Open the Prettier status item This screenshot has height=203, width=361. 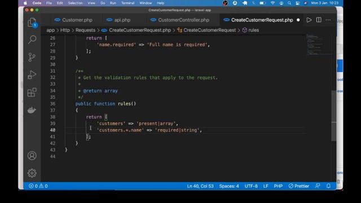click(x=299, y=186)
